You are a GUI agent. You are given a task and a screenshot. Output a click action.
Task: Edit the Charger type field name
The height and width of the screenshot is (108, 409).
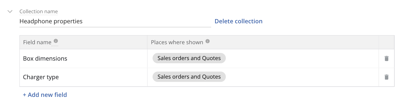tap(83, 77)
